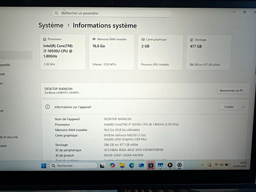
Task: Click the Renommer ce PC button
Action: coord(231,91)
